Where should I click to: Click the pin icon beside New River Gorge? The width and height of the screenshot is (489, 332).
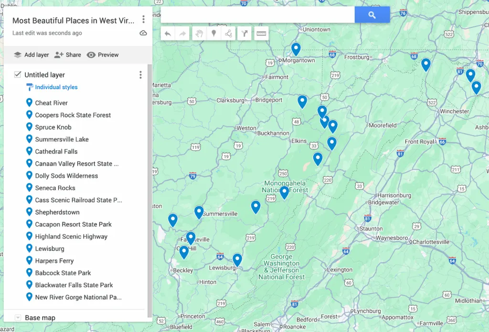point(29,297)
